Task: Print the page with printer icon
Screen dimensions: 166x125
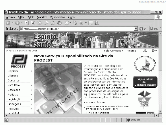Action: click(75, 23)
